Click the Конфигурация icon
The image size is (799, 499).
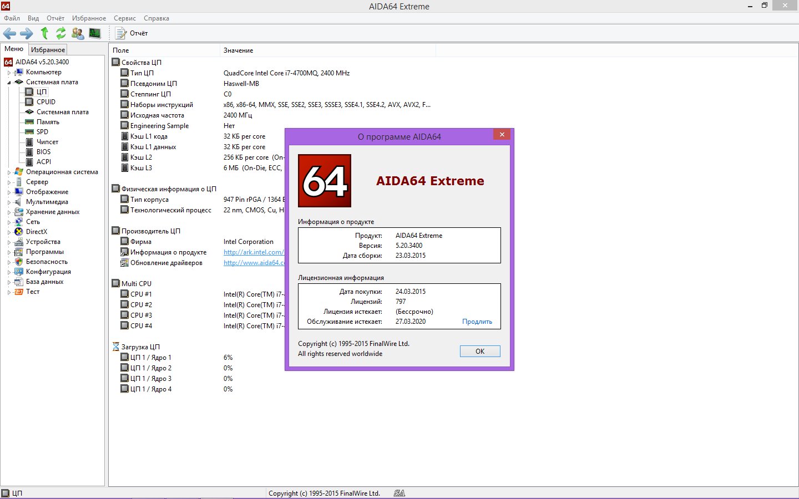pos(19,272)
